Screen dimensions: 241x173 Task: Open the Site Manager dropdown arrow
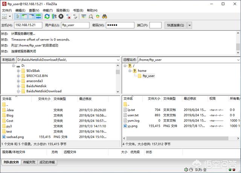tap(10, 16)
